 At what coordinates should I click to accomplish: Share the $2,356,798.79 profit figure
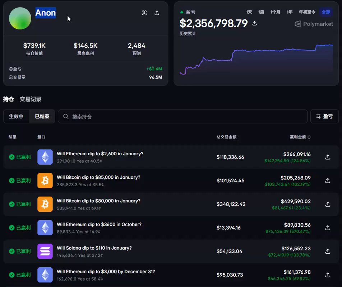(x=255, y=23)
